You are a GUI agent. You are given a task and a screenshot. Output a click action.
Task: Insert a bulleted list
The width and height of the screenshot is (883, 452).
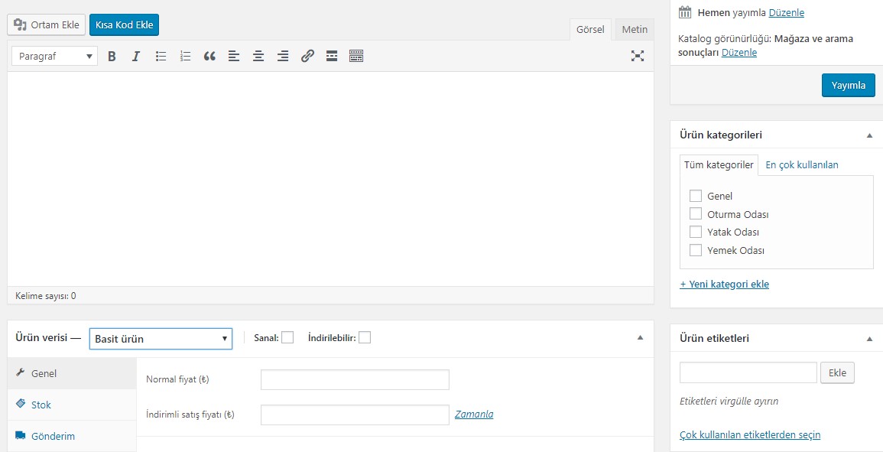pyautogui.click(x=161, y=56)
